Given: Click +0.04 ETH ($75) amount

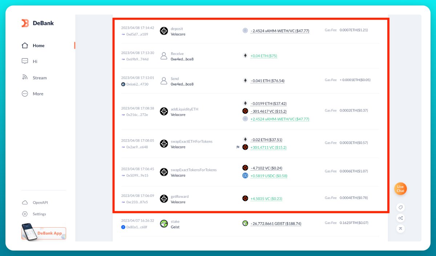Looking at the screenshot, I should [x=264, y=56].
